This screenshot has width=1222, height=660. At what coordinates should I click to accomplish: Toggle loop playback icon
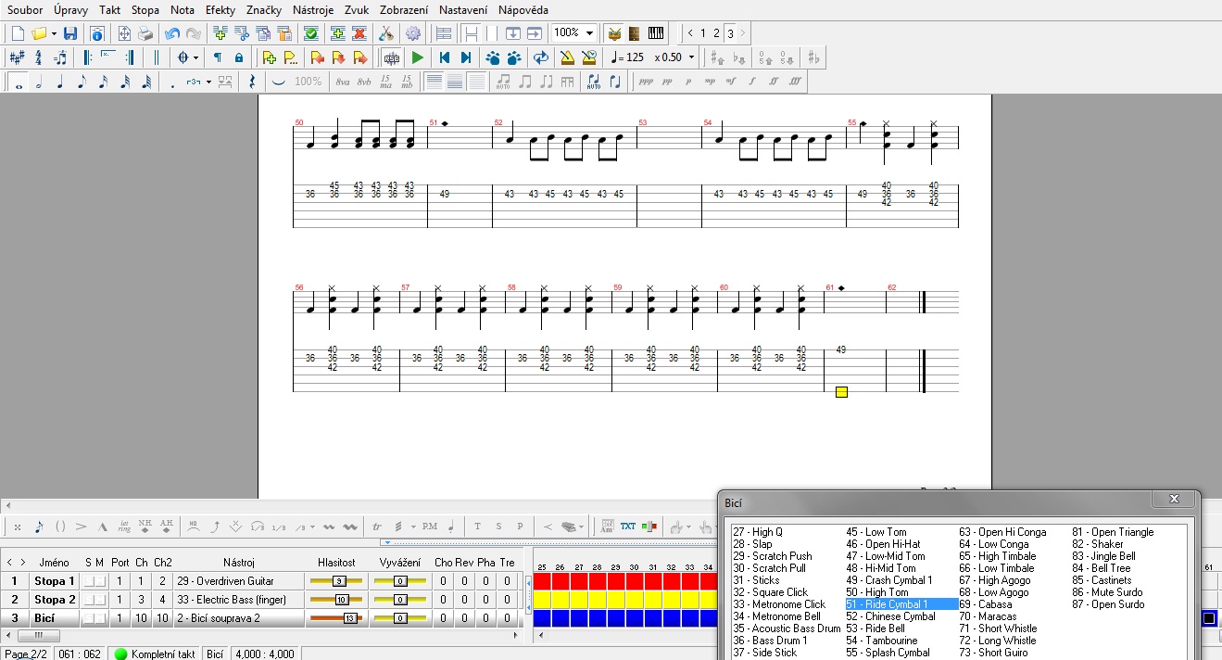pyautogui.click(x=541, y=57)
